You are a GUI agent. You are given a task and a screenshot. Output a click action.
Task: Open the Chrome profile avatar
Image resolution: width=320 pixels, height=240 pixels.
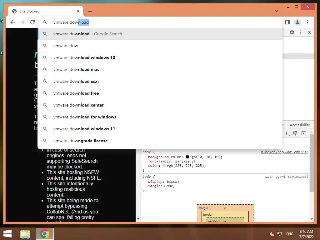click(297, 22)
